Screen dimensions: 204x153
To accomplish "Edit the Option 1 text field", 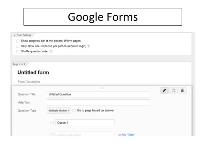I will [85, 123].
